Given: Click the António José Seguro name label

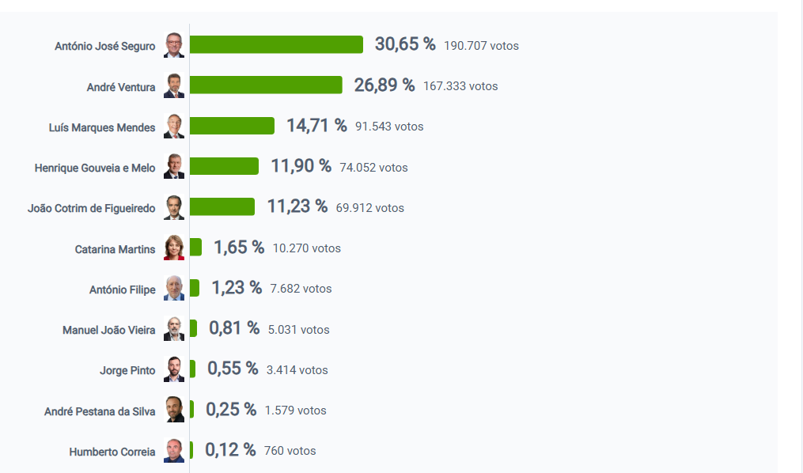Looking at the screenshot, I should coord(105,47).
